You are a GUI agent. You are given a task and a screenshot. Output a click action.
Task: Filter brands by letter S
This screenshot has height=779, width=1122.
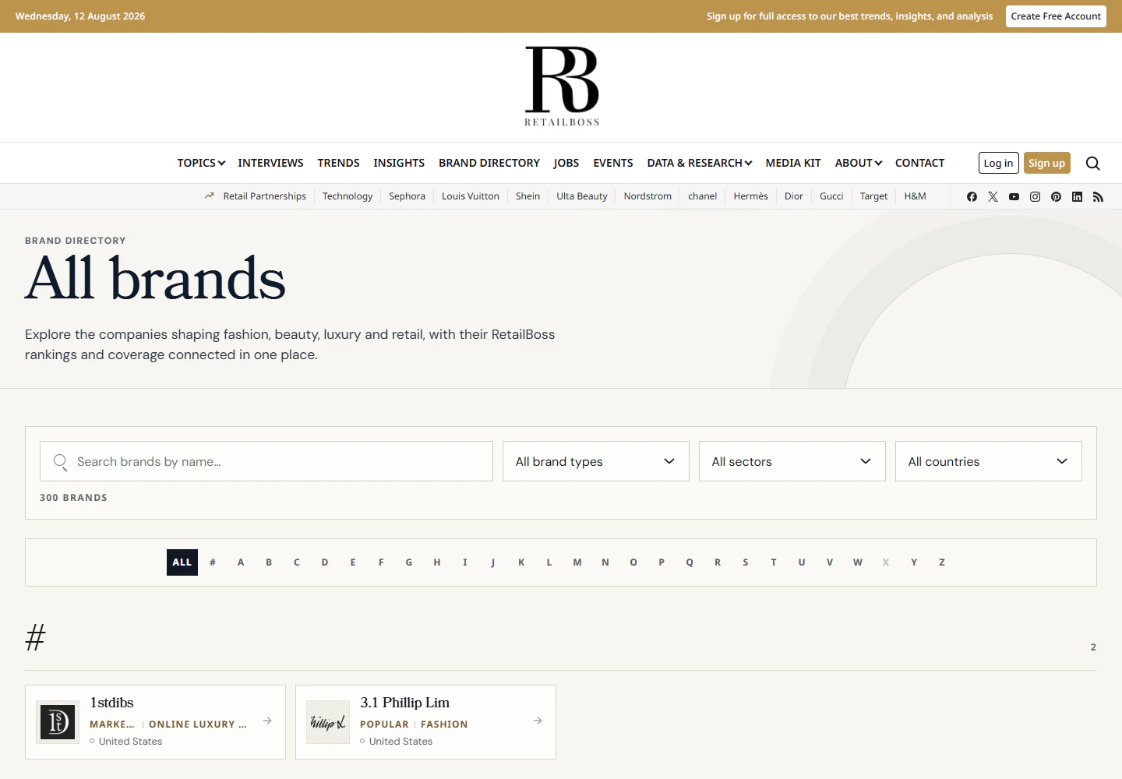(746, 562)
